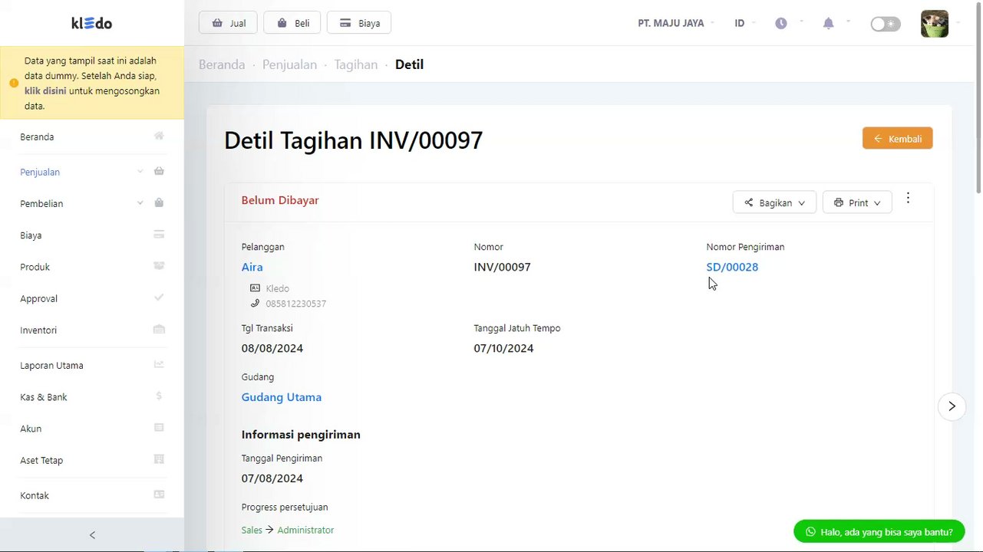The width and height of the screenshot is (983, 552).
Task: Click invoice number INV/00097 value
Action: pyautogui.click(x=502, y=267)
